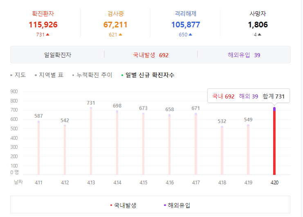Click the 날짜 axis label
The width and height of the screenshot is (303, 217).
click(x=18, y=182)
